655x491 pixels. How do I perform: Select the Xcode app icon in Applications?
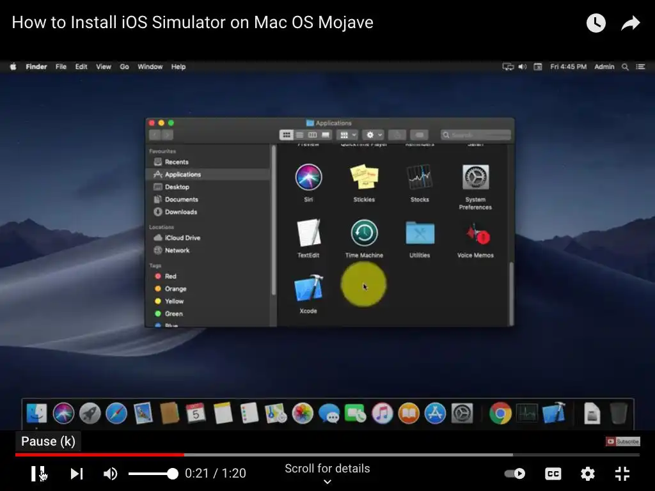click(308, 288)
